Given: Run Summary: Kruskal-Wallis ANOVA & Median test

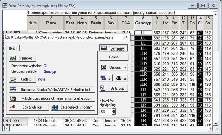Looking at the screenshot, I should pos(52,90).
